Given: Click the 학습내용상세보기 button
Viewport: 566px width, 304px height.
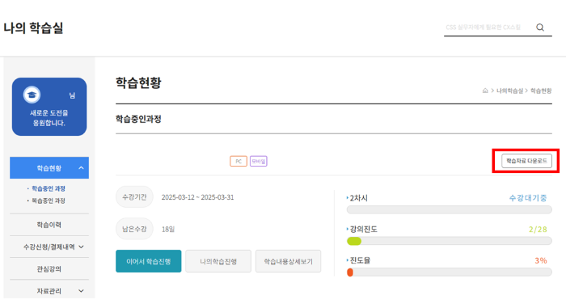Looking at the screenshot, I should tap(288, 261).
